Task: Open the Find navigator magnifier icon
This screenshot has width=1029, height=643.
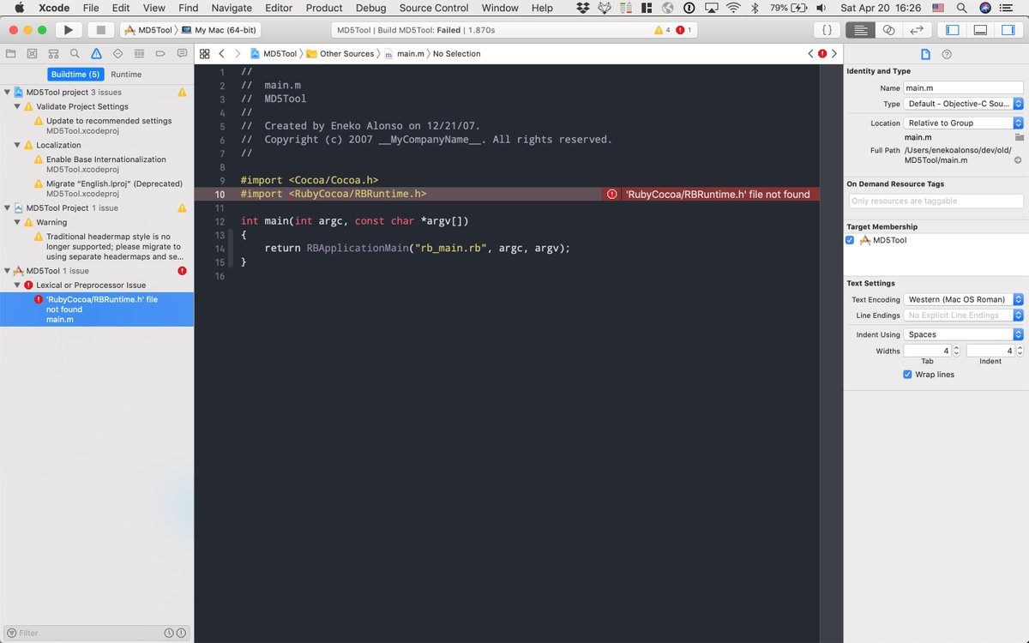Action: (x=75, y=53)
